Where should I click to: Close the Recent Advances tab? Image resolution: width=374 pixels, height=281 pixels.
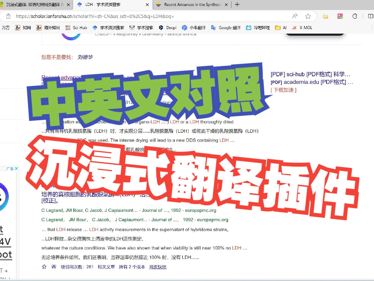(226, 5)
